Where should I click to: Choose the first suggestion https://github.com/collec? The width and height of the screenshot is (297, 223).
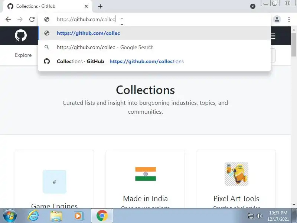(154, 33)
